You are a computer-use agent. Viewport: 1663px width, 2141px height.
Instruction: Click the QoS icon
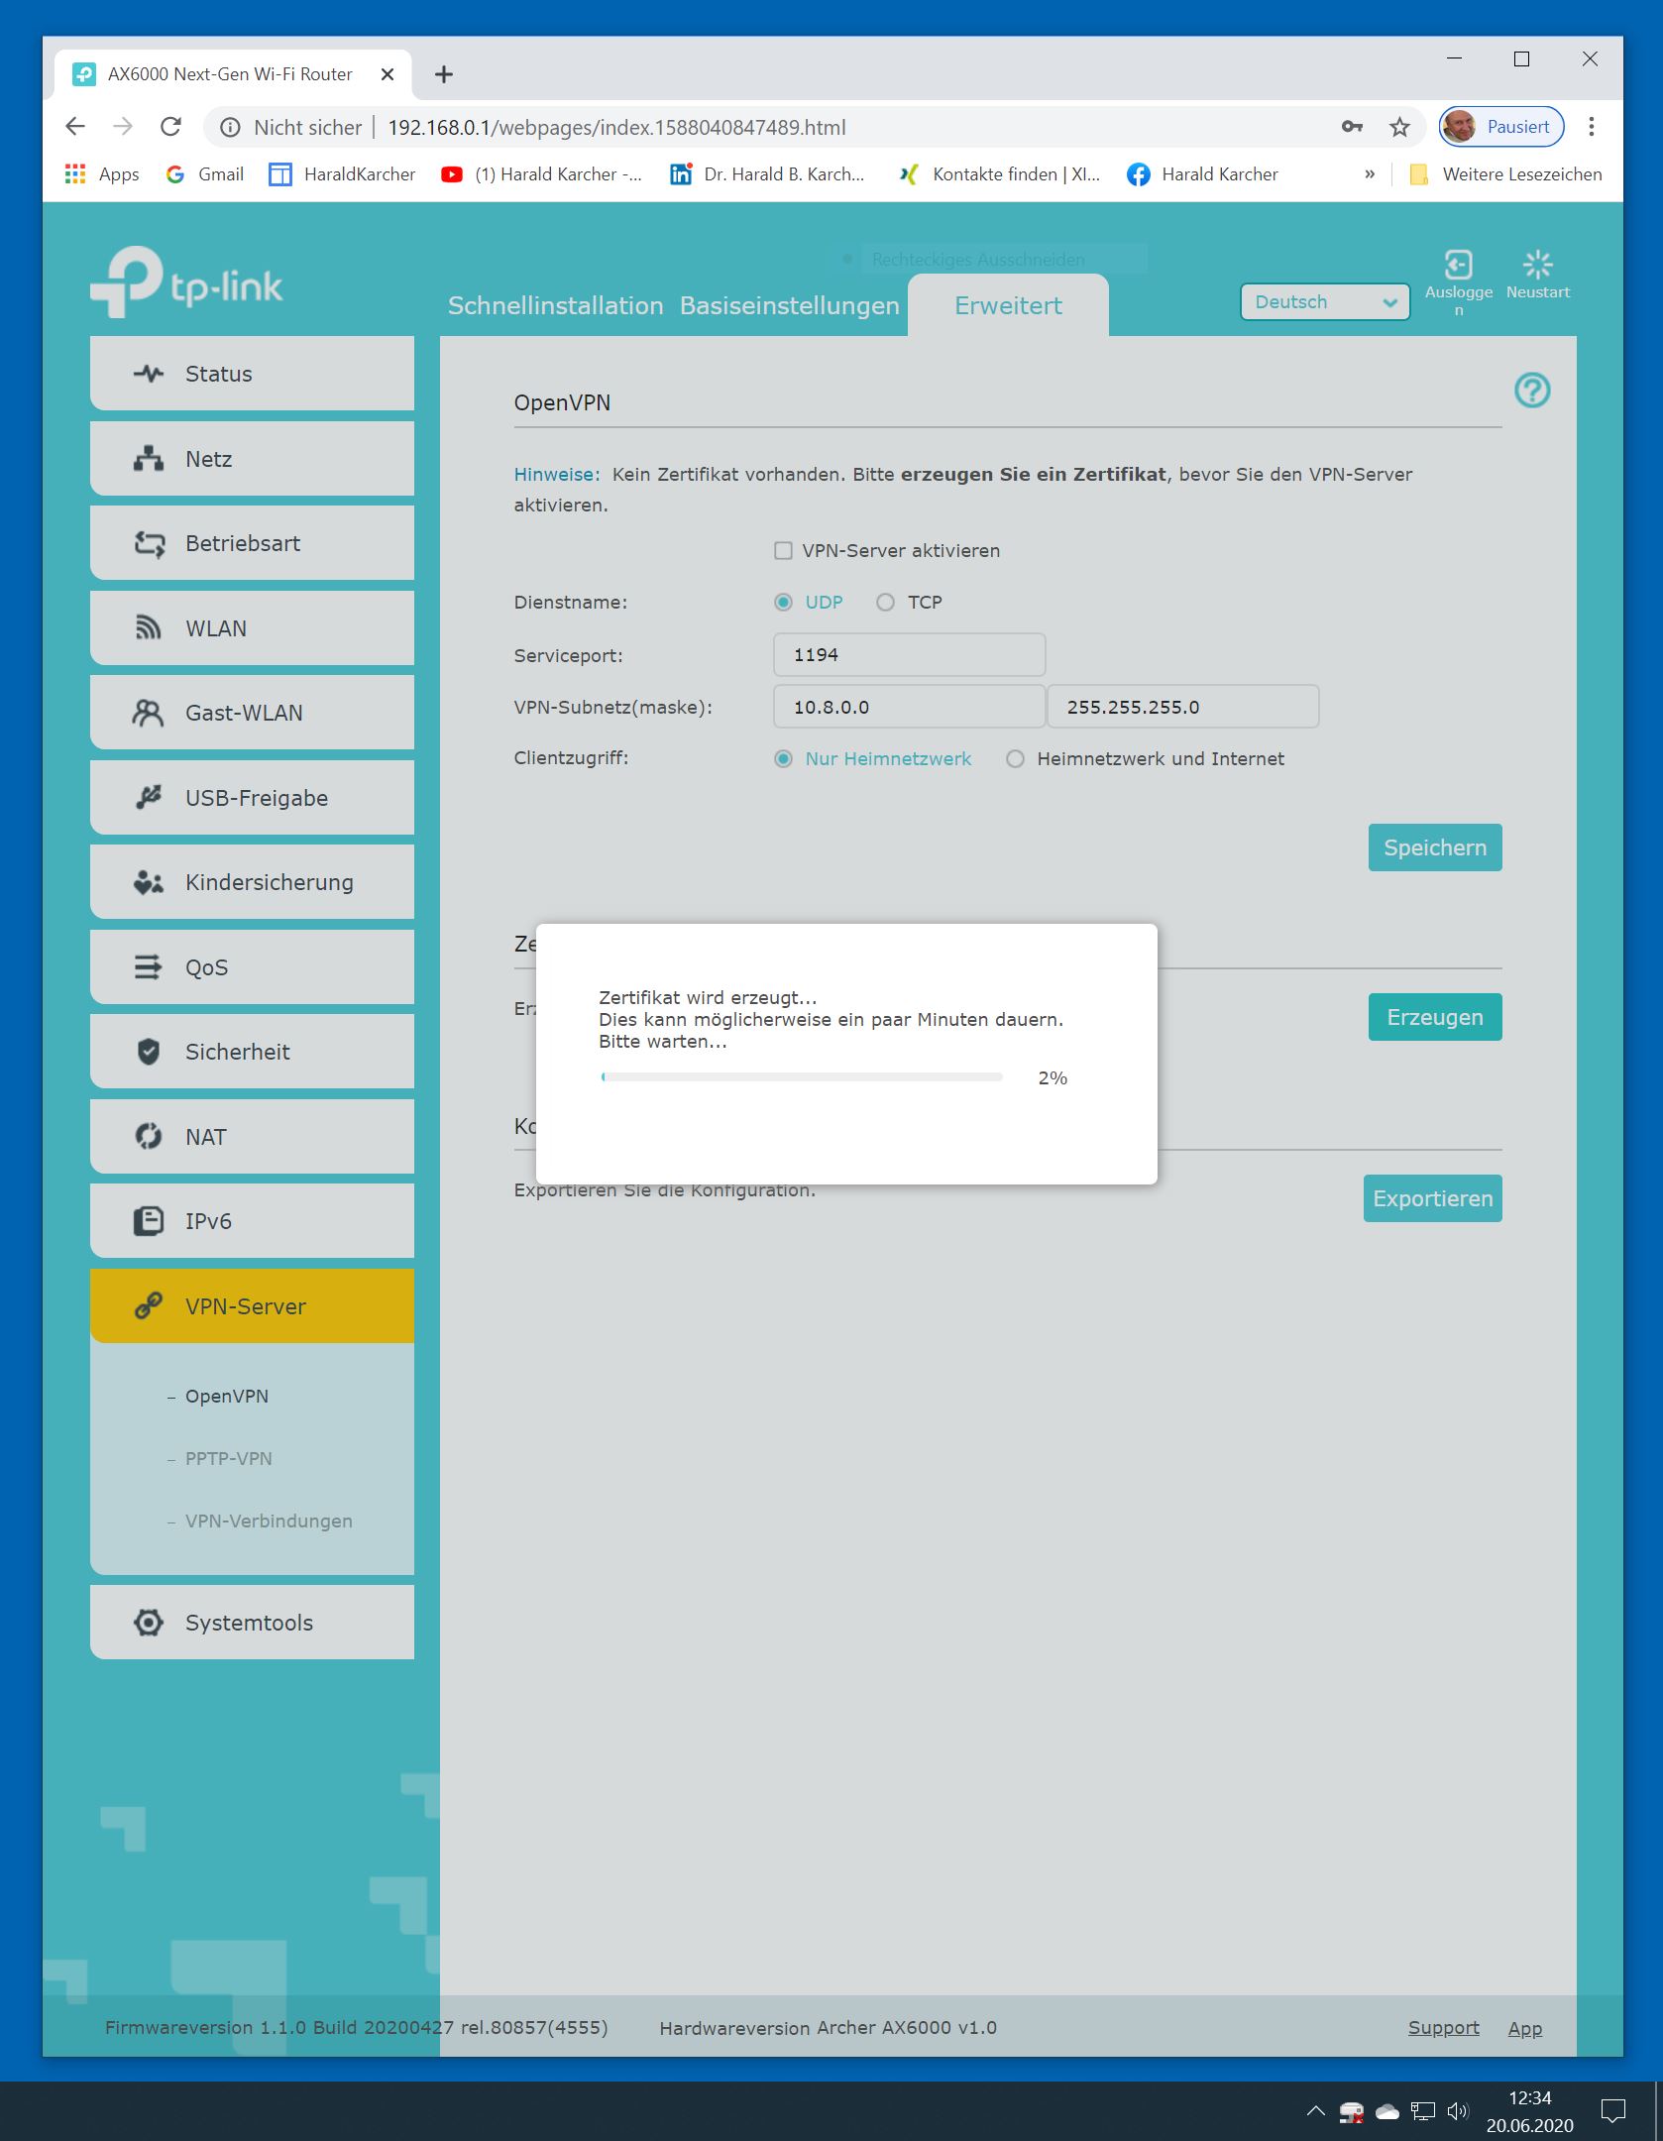(x=149, y=967)
